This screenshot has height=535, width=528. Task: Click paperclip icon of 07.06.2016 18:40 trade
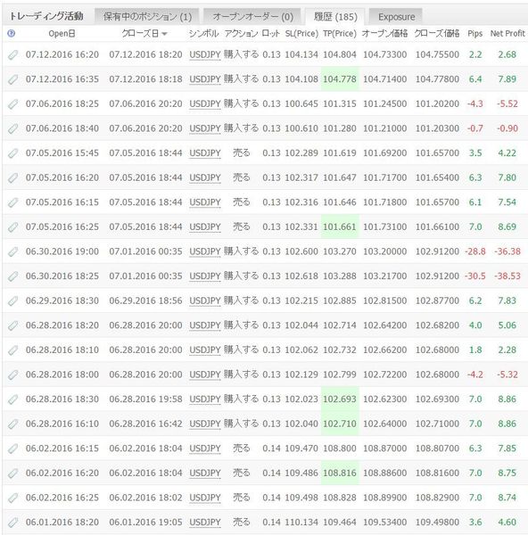click(x=13, y=128)
